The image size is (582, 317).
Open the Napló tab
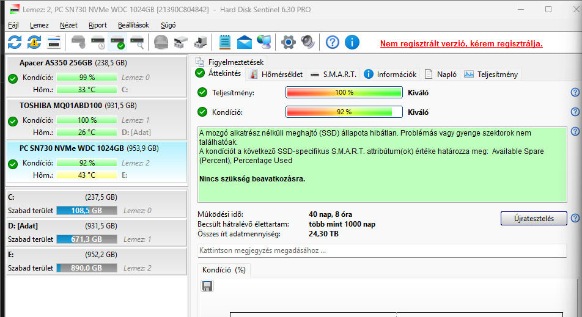pos(441,74)
